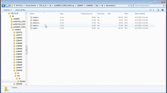Click the refresh button beside address bar
167x93 pixels.
[x=131, y=6]
